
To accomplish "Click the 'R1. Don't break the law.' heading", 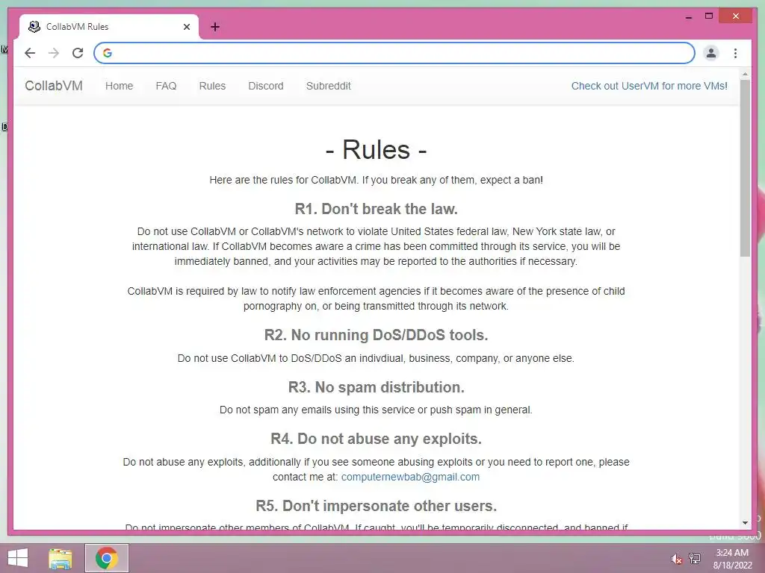I will tap(377, 209).
